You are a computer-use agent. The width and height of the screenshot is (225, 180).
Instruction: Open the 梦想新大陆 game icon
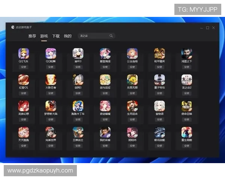pyautogui.click(x=51, y=106)
